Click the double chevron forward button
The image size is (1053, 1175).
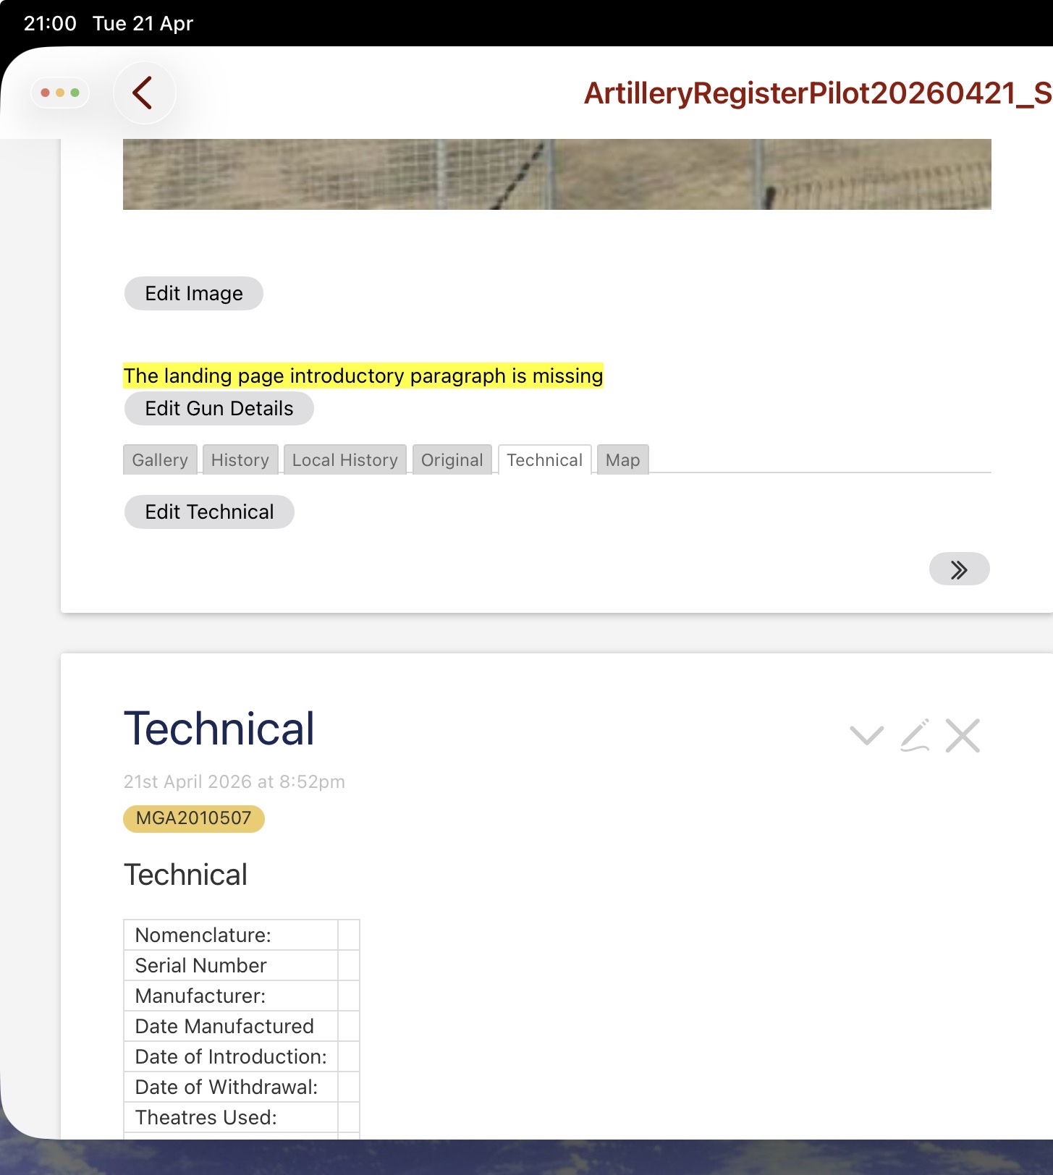pyautogui.click(x=959, y=569)
